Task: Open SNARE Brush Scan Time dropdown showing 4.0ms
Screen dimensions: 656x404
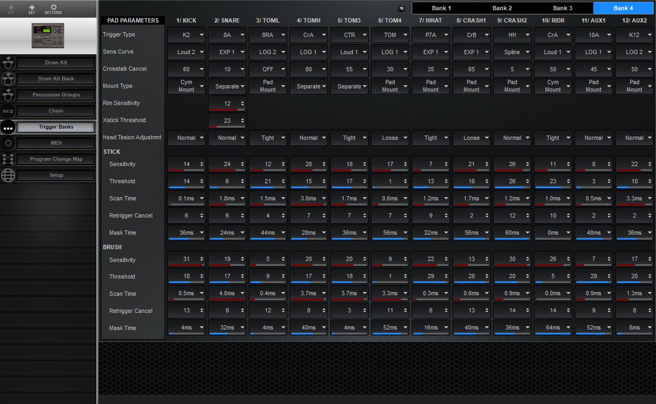Action: click(x=227, y=294)
